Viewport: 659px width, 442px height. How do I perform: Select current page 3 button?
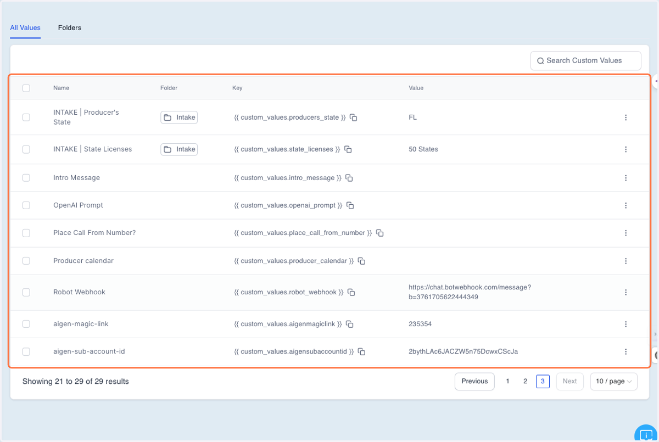(x=543, y=381)
